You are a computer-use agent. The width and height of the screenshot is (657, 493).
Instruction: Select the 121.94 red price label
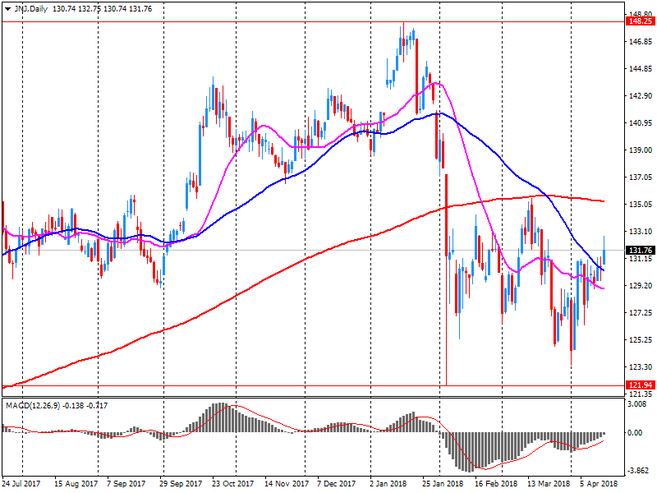(641, 385)
